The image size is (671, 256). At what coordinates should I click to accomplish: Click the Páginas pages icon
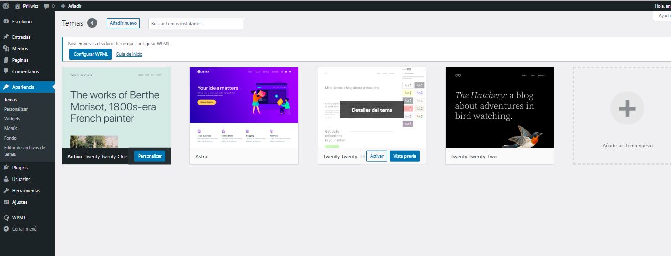6,60
